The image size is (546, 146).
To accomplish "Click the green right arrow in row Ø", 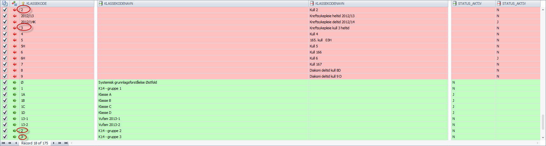I will pos(15,82).
